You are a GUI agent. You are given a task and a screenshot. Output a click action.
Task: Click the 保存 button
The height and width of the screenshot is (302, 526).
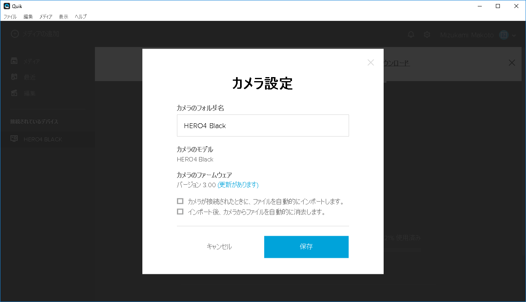coord(306,247)
